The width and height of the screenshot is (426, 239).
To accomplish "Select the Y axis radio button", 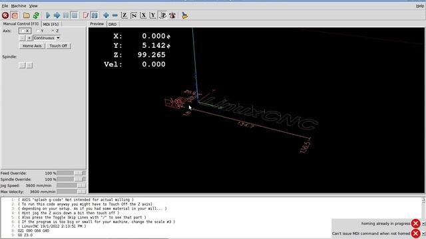I will pyautogui.click(x=40, y=31).
